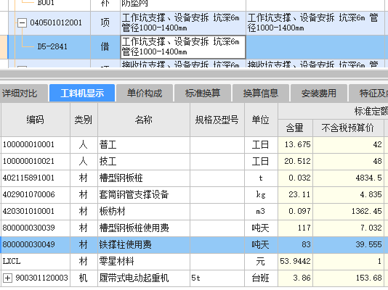Click the 不含税预算价 column header

[x=348, y=128]
